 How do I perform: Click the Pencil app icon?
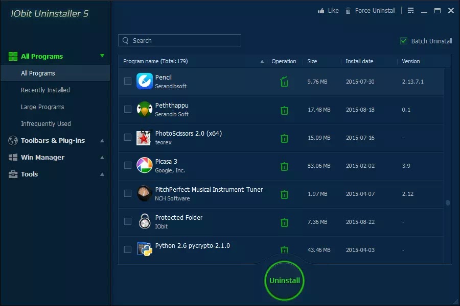coord(144,81)
